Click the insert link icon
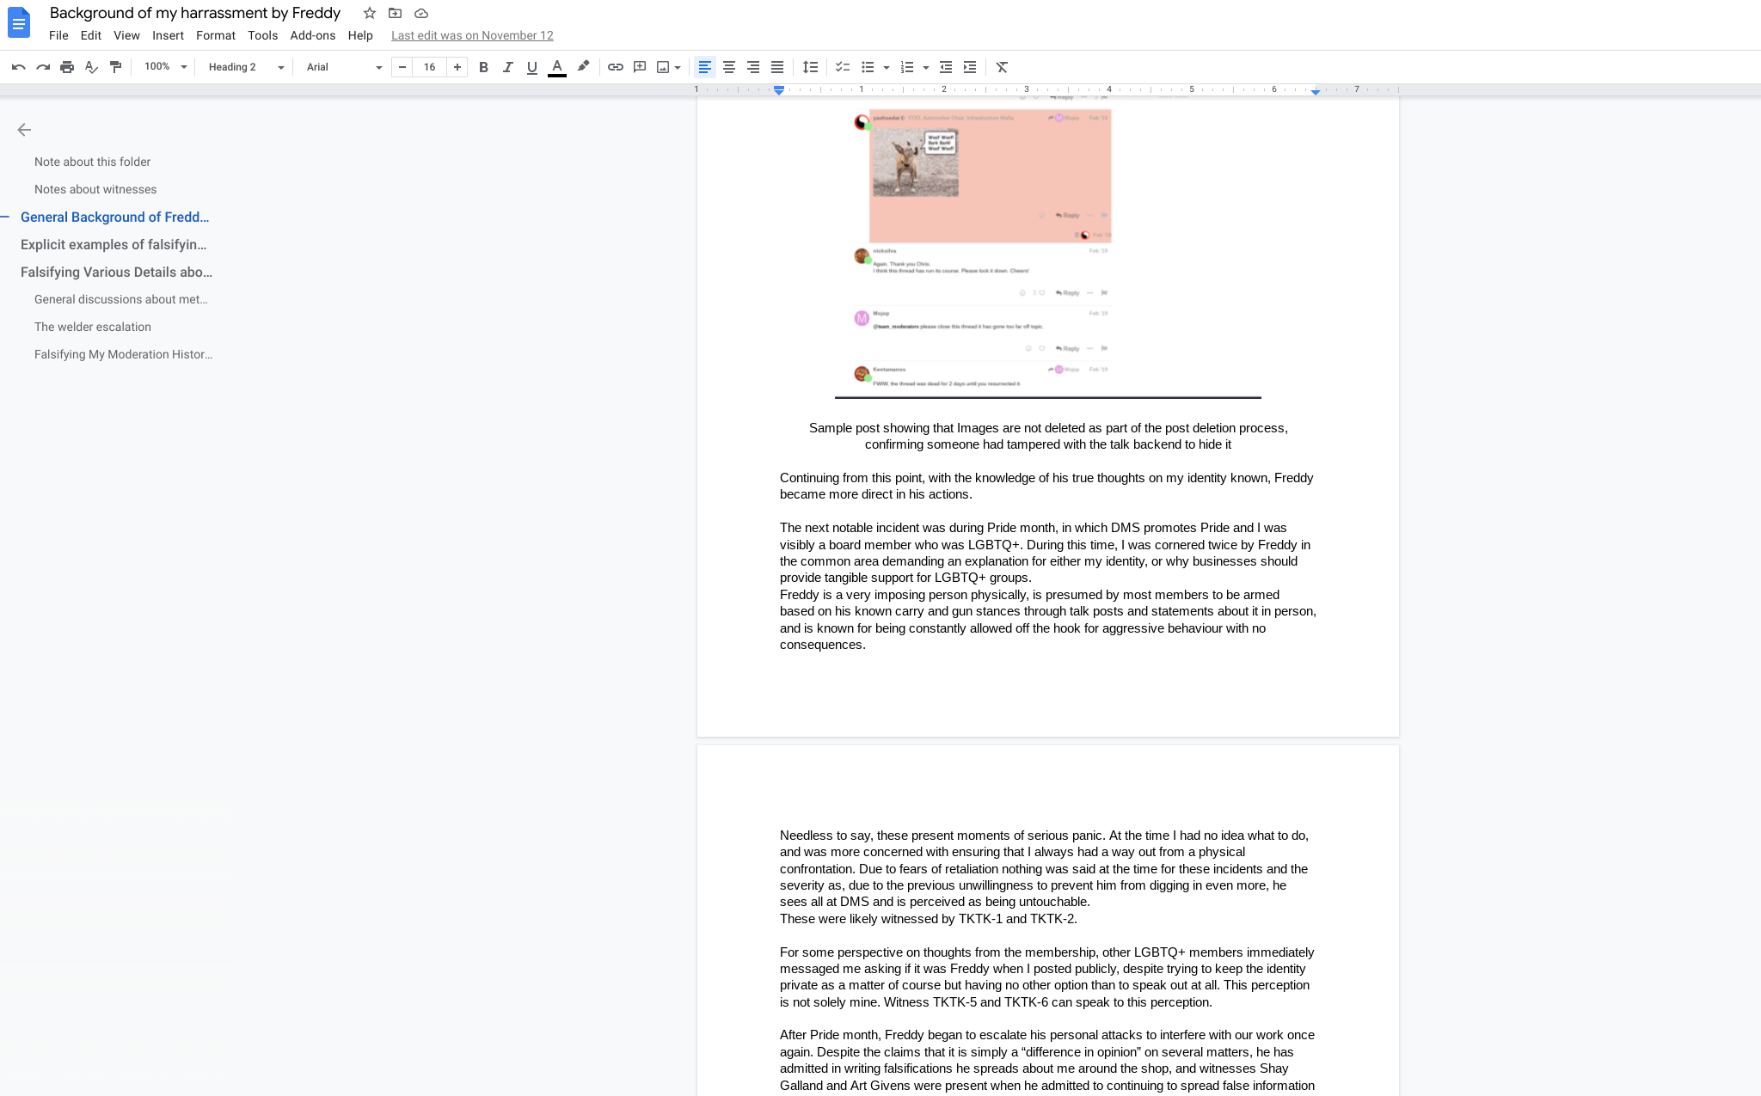 click(615, 67)
